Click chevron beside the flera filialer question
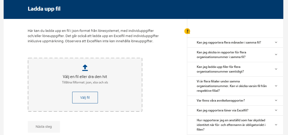 [276, 86]
